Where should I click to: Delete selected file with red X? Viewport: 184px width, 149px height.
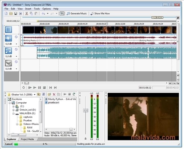coord(54,94)
